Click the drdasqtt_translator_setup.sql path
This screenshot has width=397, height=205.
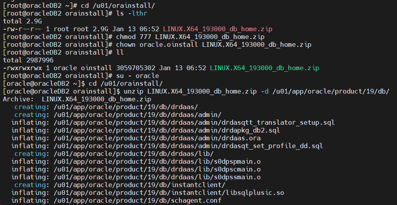(194, 122)
